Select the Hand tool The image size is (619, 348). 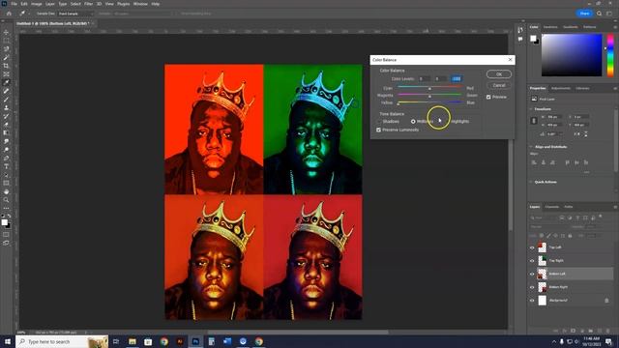(6, 191)
